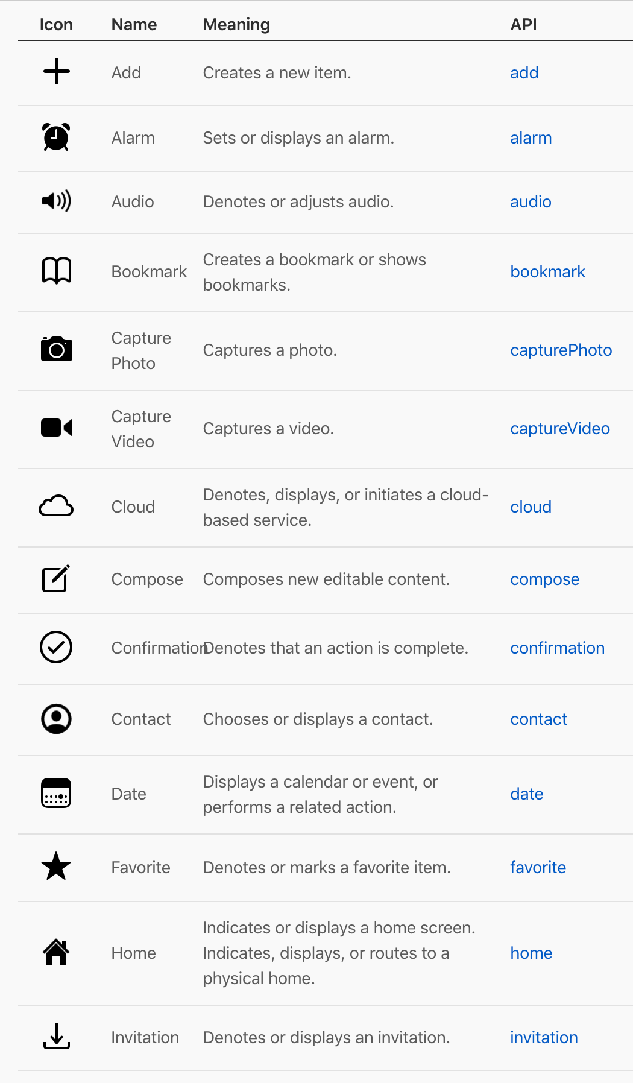This screenshot has height=1083, width=633.
Task: Click the Add plus icon
Action: tap(57, 72)
